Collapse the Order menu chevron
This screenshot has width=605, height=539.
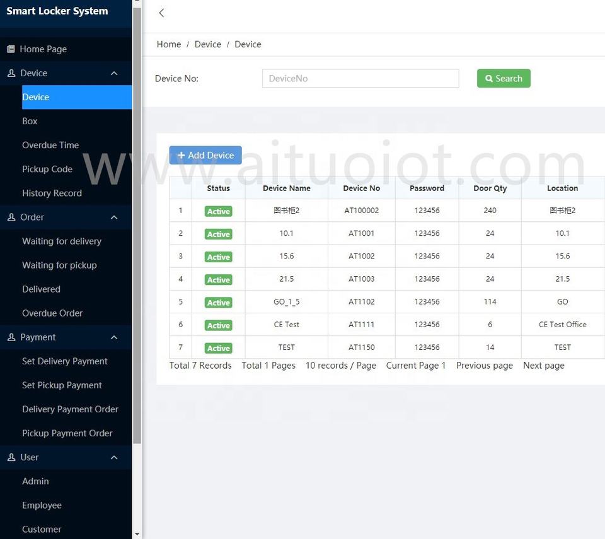(114, 217)
